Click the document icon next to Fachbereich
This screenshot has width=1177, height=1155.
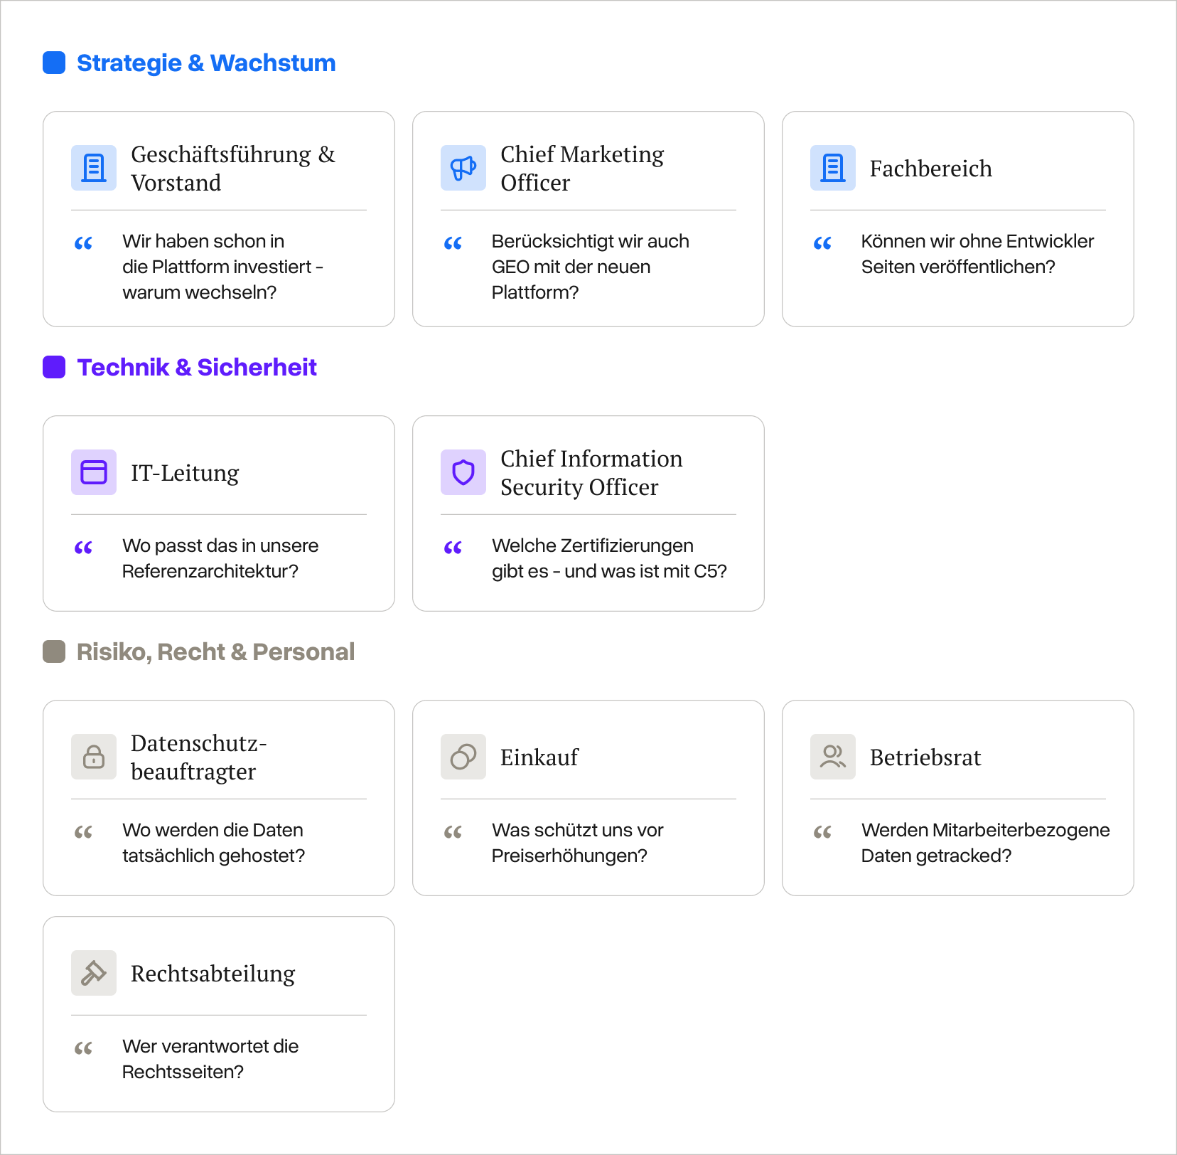tap(833, 168)
